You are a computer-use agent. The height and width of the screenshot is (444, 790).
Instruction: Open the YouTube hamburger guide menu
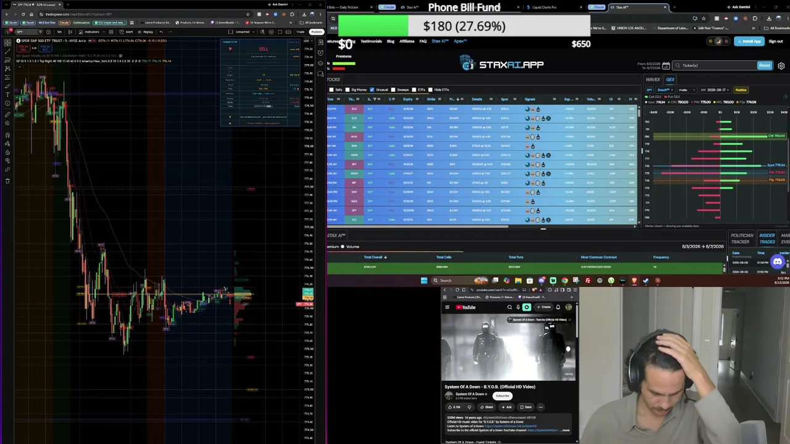(447, 307)
